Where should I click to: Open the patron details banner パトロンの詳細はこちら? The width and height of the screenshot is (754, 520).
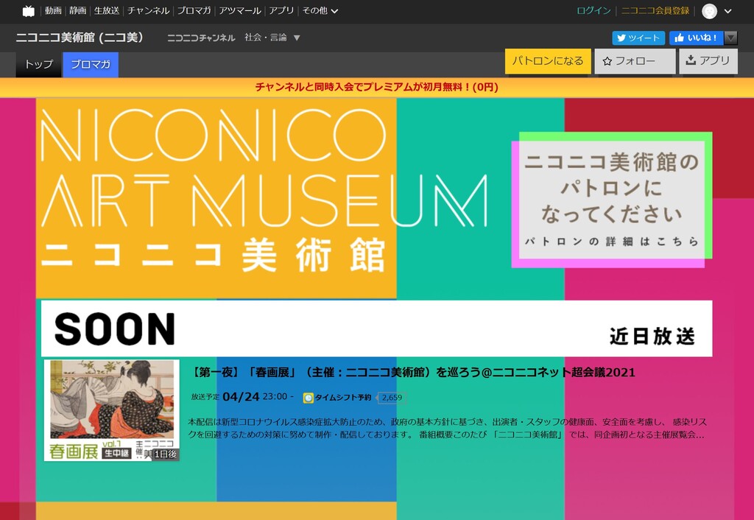coord(612,200)
